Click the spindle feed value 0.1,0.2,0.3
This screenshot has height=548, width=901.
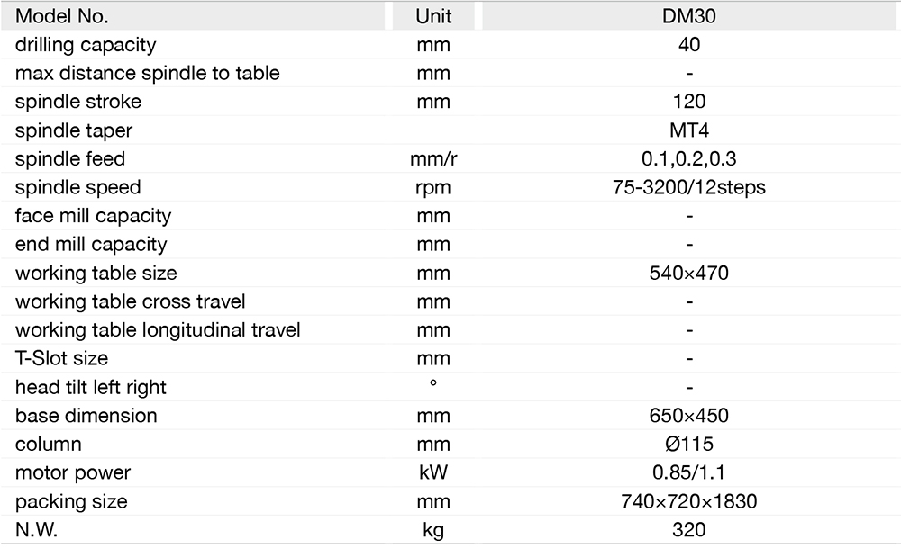click(x=688, y=159)
